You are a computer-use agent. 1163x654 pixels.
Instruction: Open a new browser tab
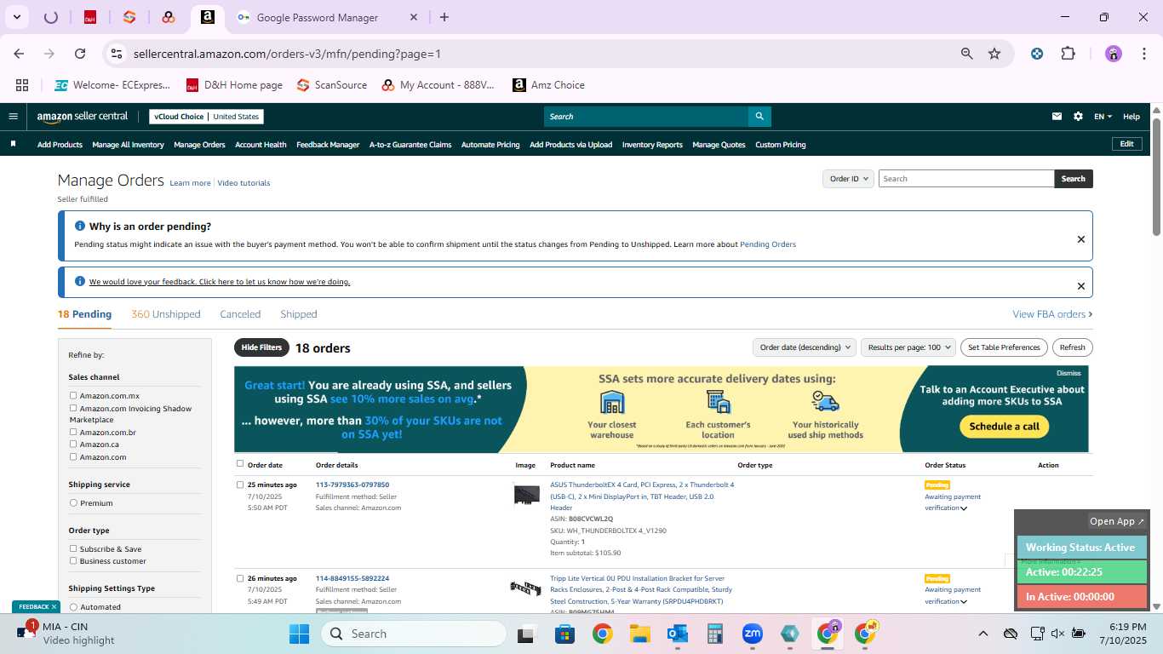444,17
